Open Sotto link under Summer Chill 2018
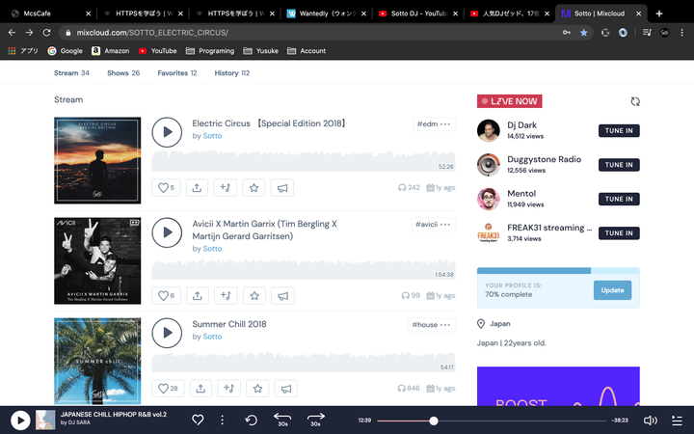The height and width of the screenshot is (434, 694). tap(212, 337)
